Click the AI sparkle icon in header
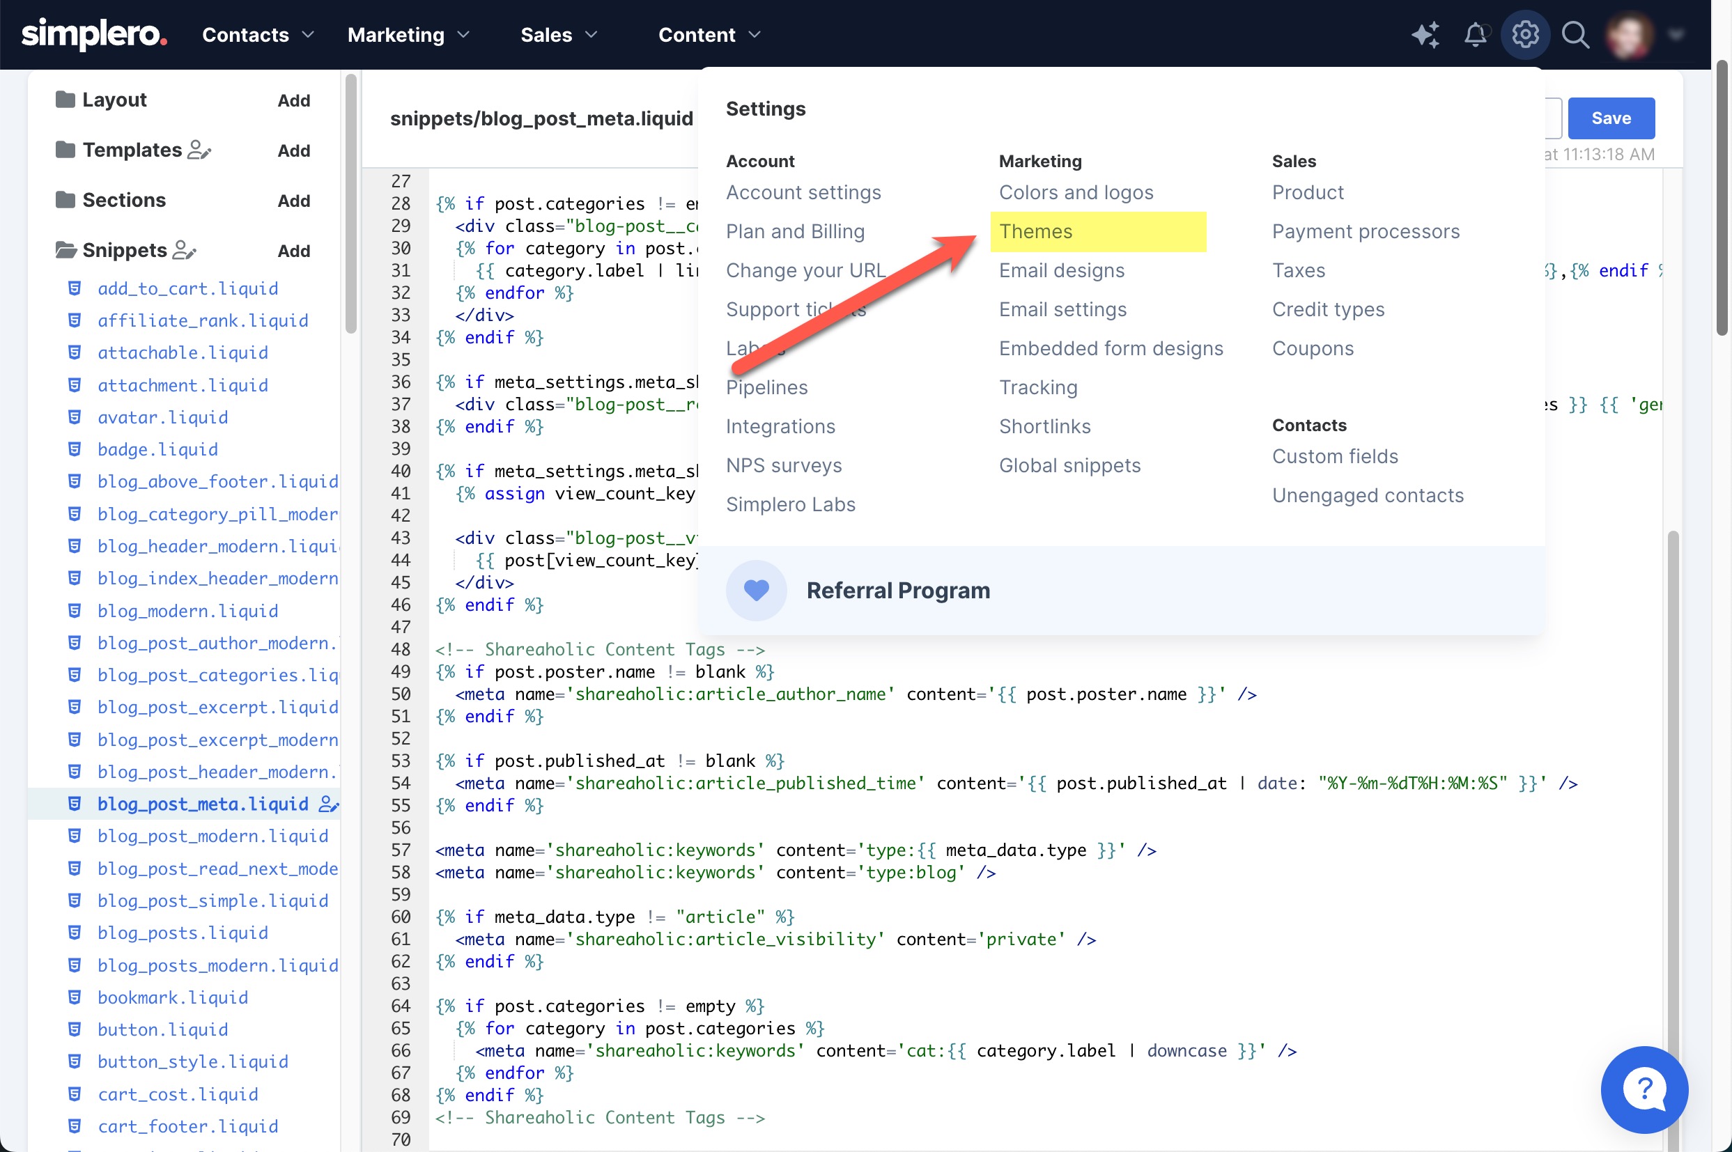1732x1152 pixels. point(1425,35)
